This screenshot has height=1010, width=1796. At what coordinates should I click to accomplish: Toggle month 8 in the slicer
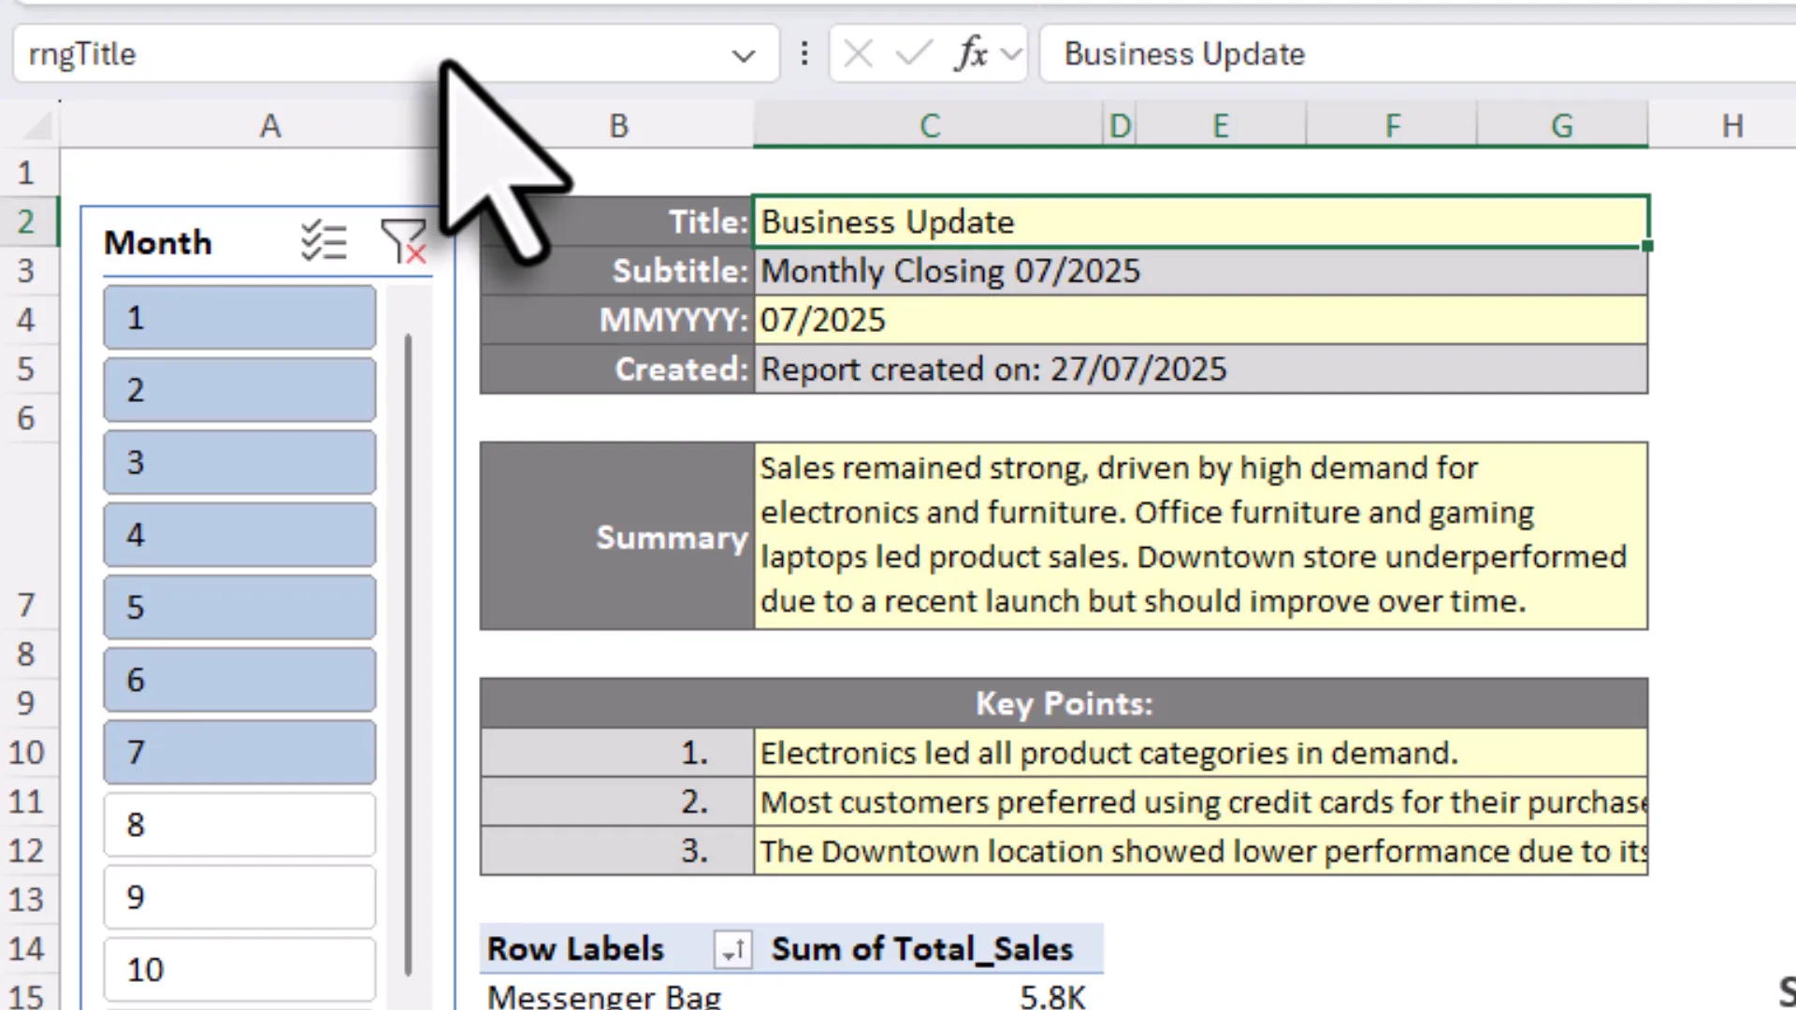click(x=239, y=824)
